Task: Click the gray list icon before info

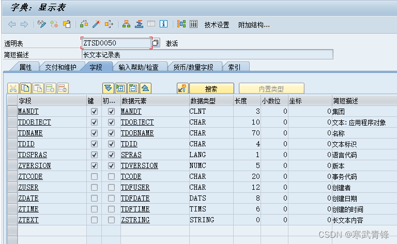Action: [151, 24]
